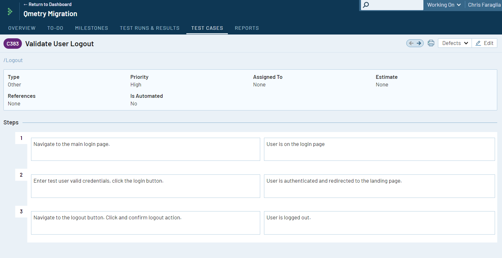The image size is (502, 258).
Task: Go to next test case arrow
Action: 419,43
